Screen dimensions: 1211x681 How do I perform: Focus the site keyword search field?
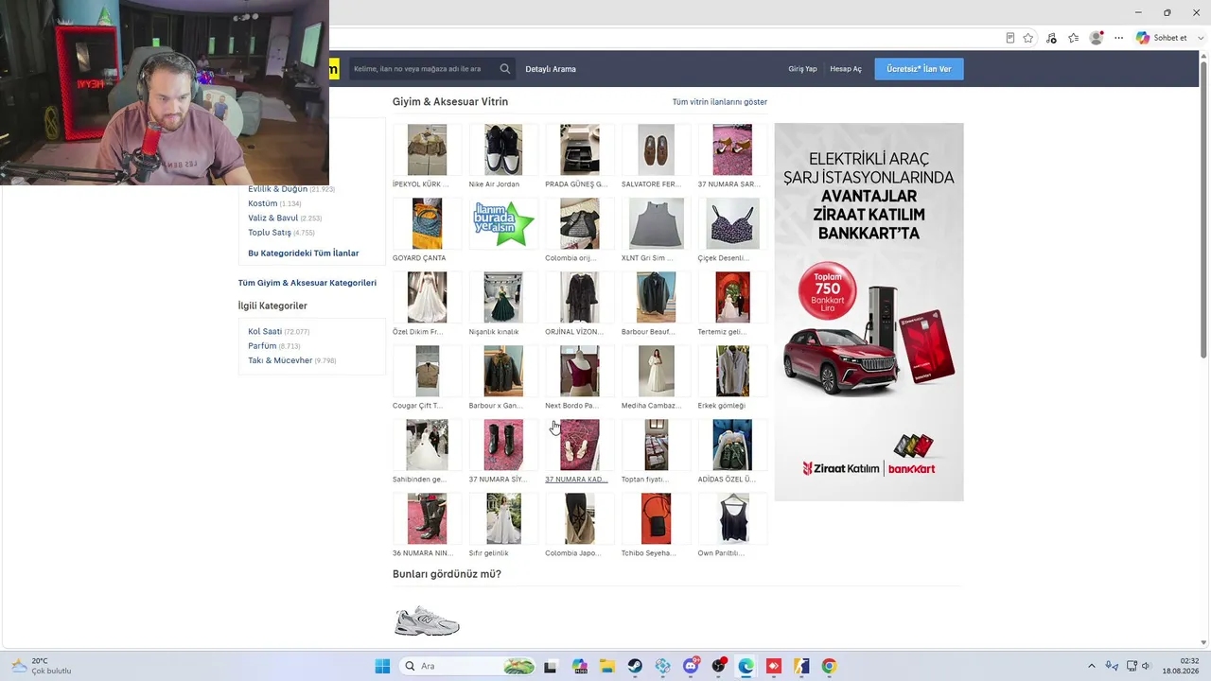pyautogui.click(x=422, y=69)
